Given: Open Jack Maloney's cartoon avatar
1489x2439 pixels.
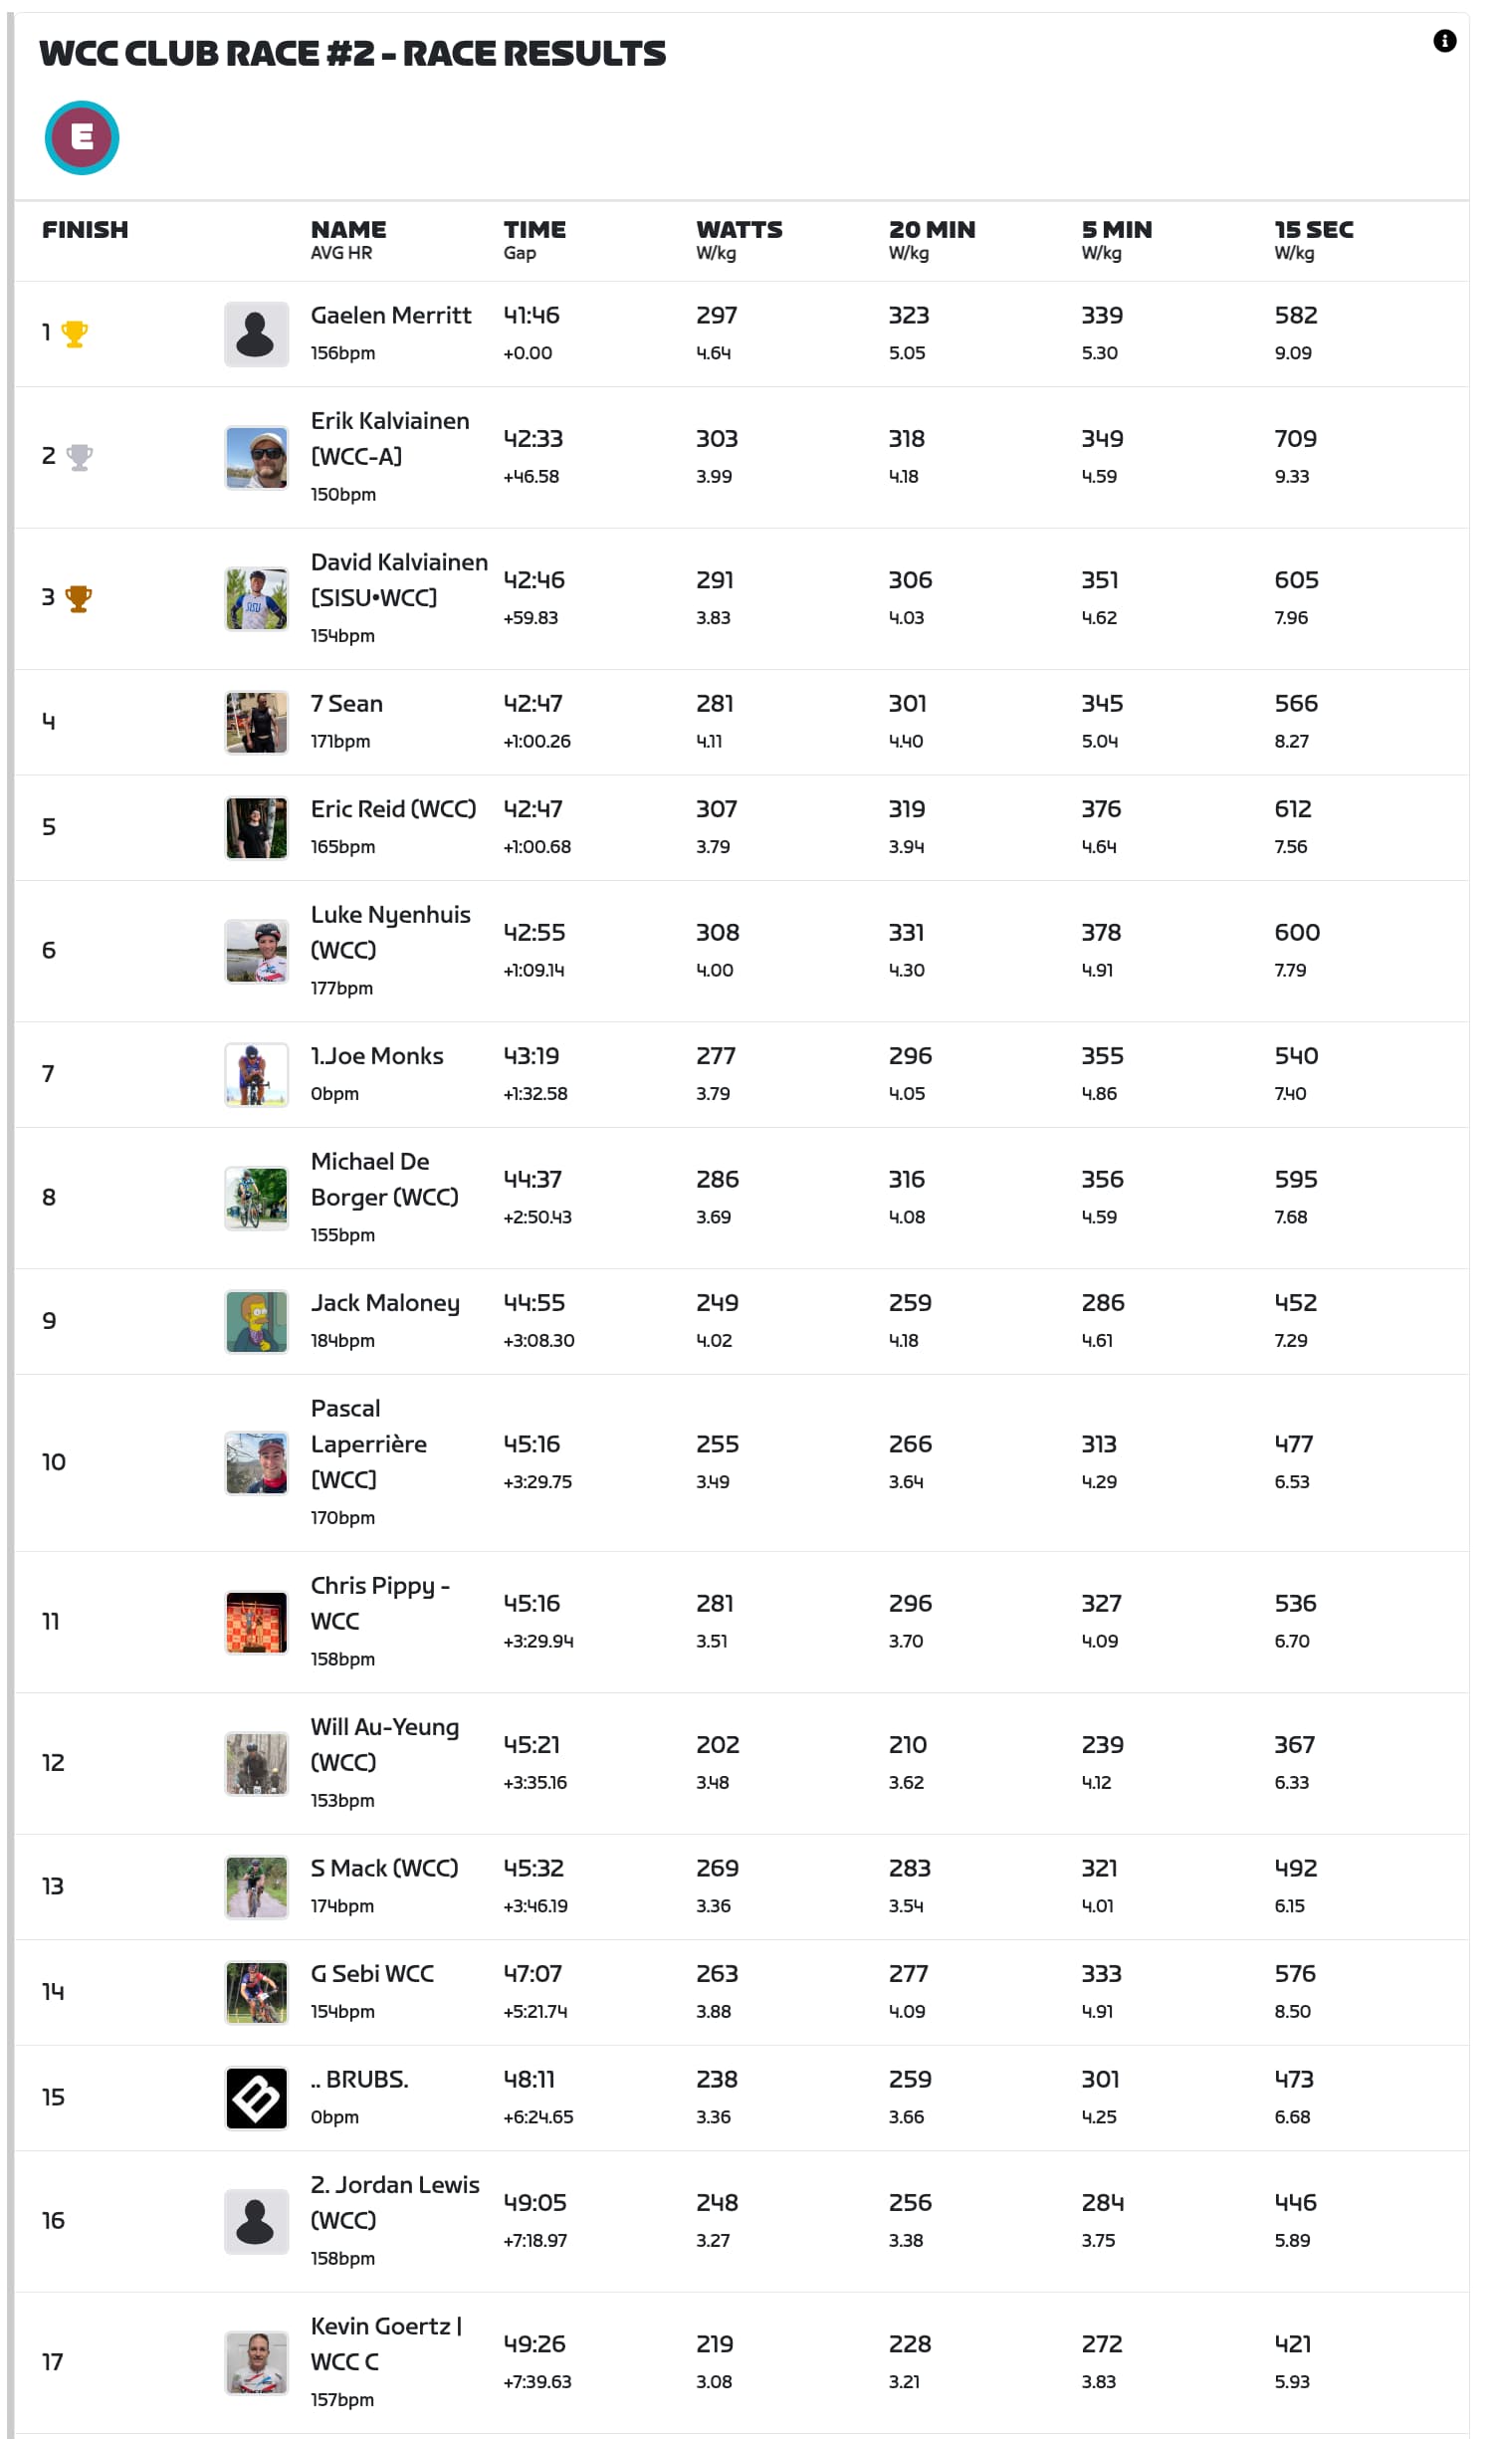Looking at the screenshot, I should [x=256, y=1321].
